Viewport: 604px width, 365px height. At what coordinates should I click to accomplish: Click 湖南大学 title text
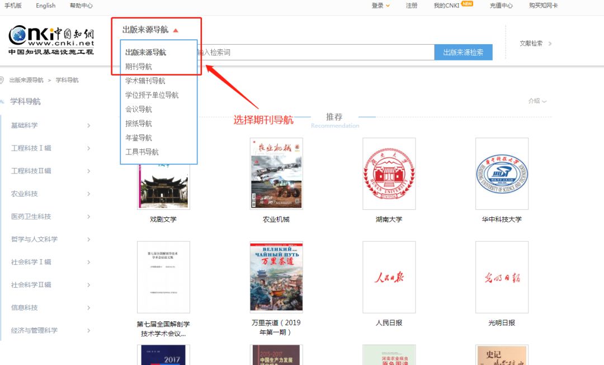389,219
